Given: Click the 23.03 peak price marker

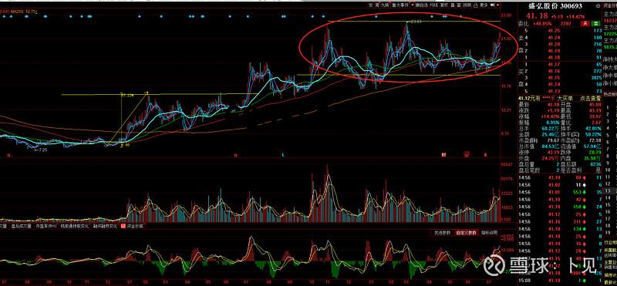Looking at the screenshot, I should click(416, 22).
